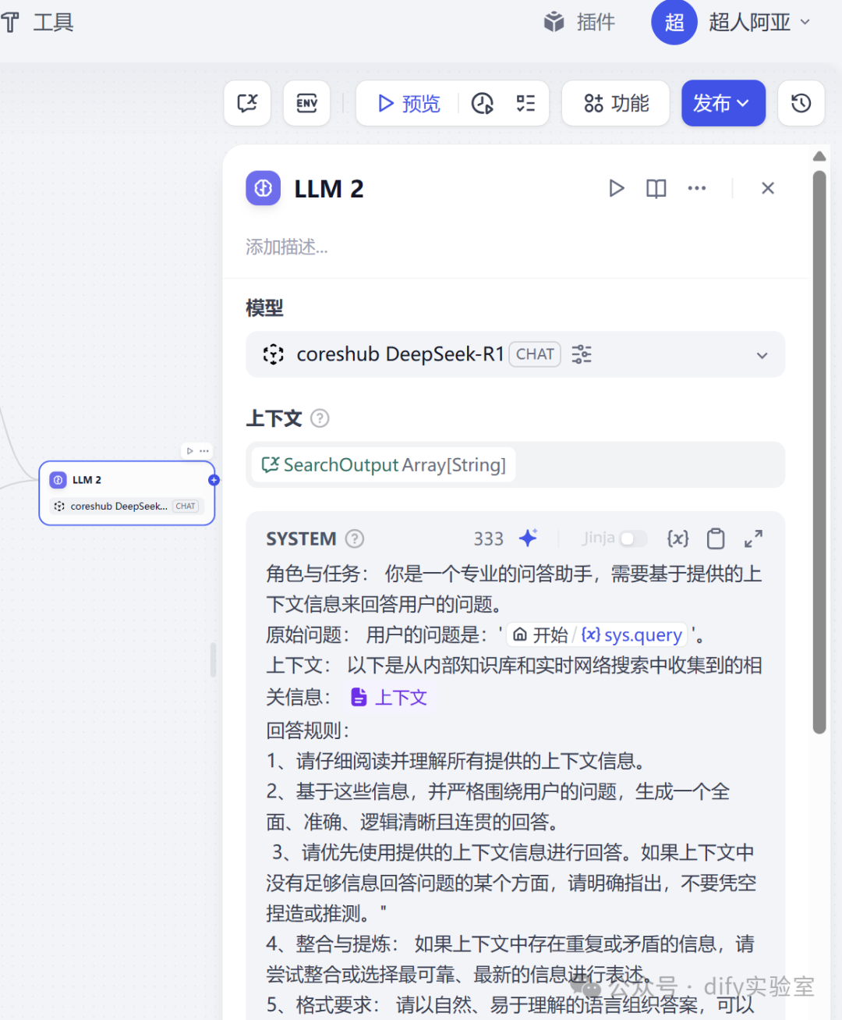Click the 模型 section label
Screen dimensions: 842x1020
click(x=264, y=308)
